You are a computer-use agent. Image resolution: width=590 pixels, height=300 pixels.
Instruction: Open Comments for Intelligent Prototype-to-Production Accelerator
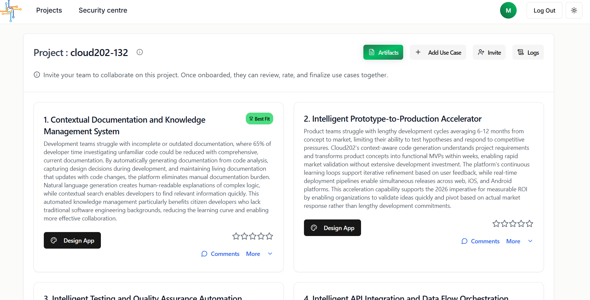pos(480,241)
